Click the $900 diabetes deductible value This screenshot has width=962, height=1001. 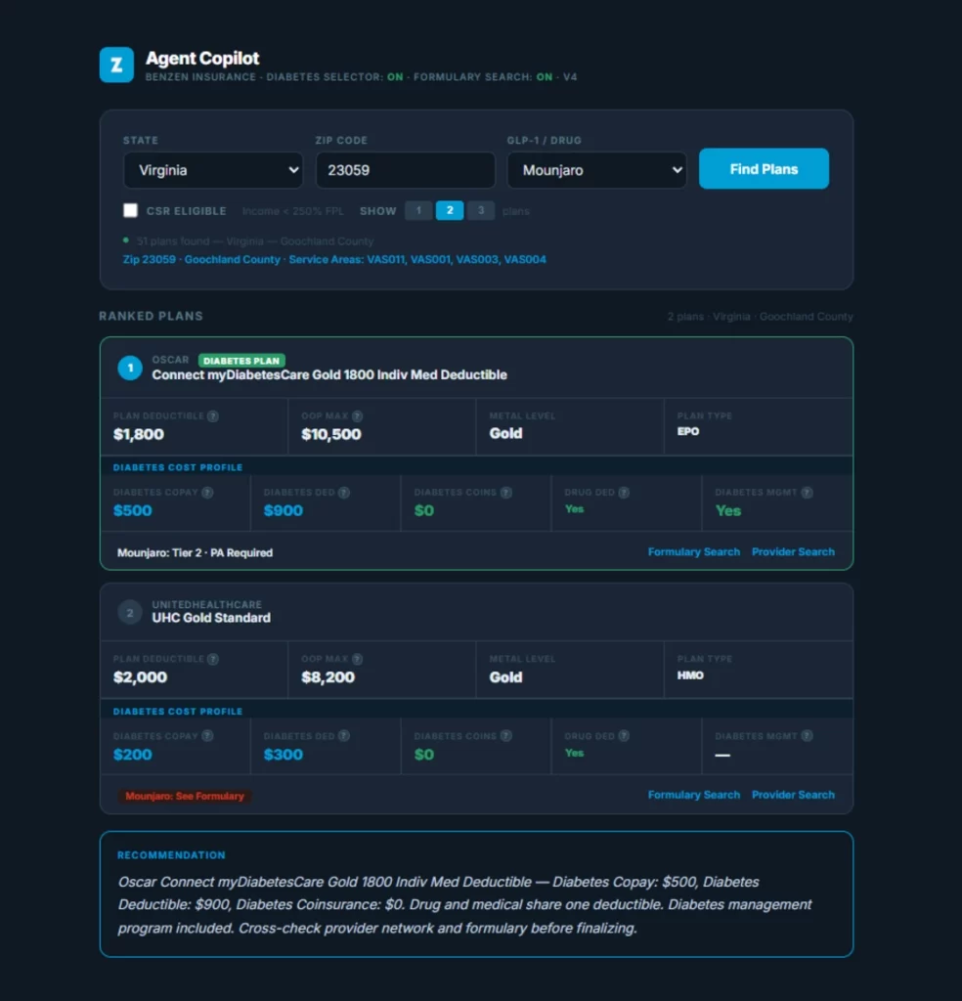coord(284,510)
